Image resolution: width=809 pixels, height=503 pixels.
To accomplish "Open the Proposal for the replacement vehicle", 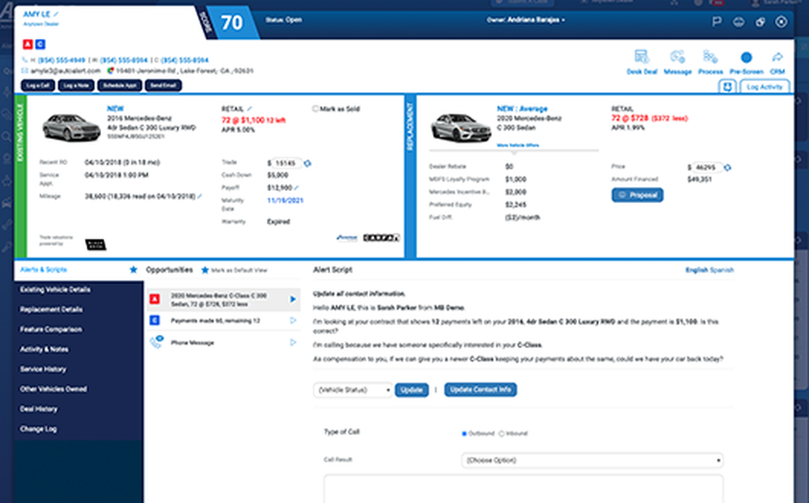I will click(x=637, y=195).
